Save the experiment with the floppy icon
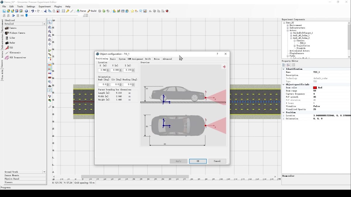This screenshot has width=351, height=197. 17,11
